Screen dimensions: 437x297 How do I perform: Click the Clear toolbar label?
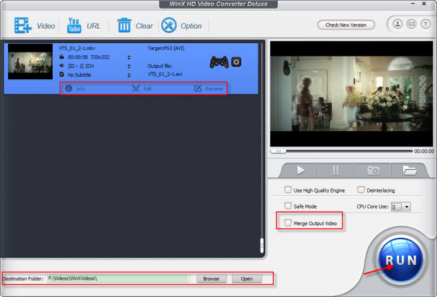(144, 26)
